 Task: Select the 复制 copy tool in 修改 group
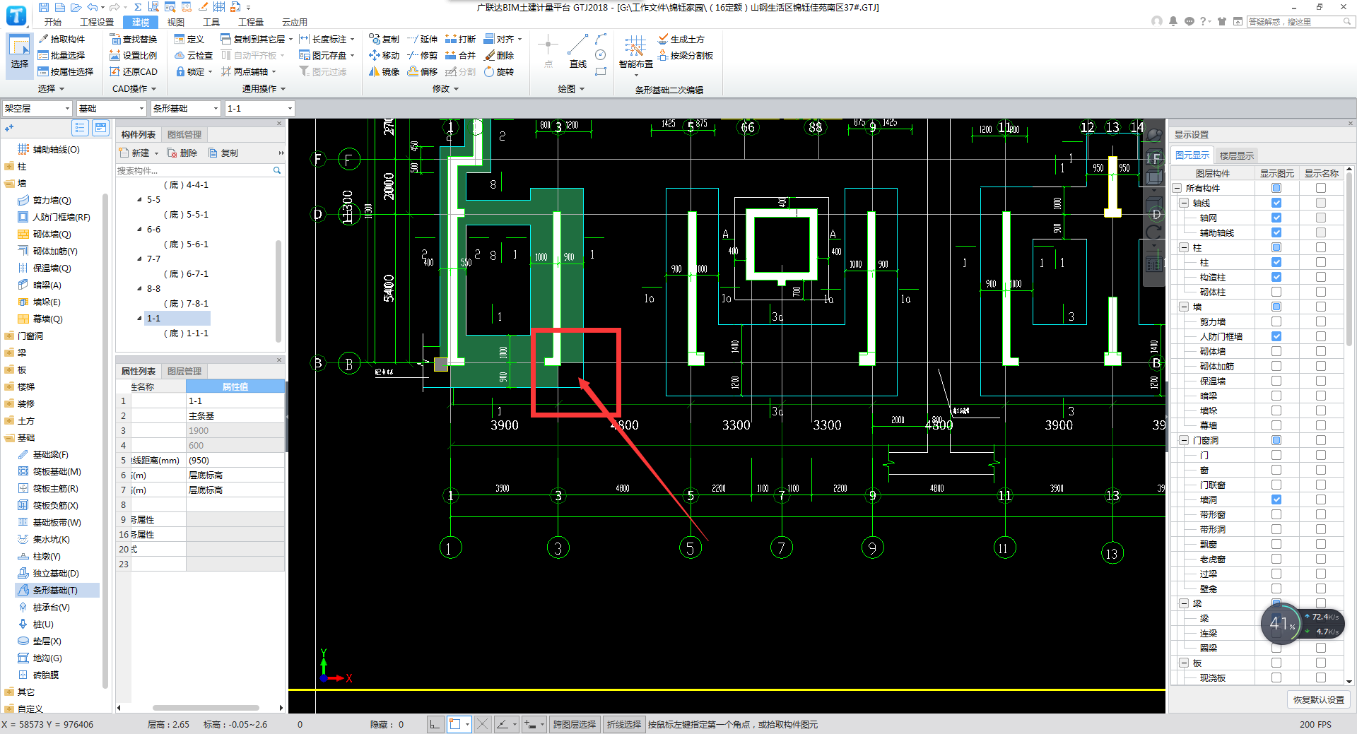coord(384,39)
